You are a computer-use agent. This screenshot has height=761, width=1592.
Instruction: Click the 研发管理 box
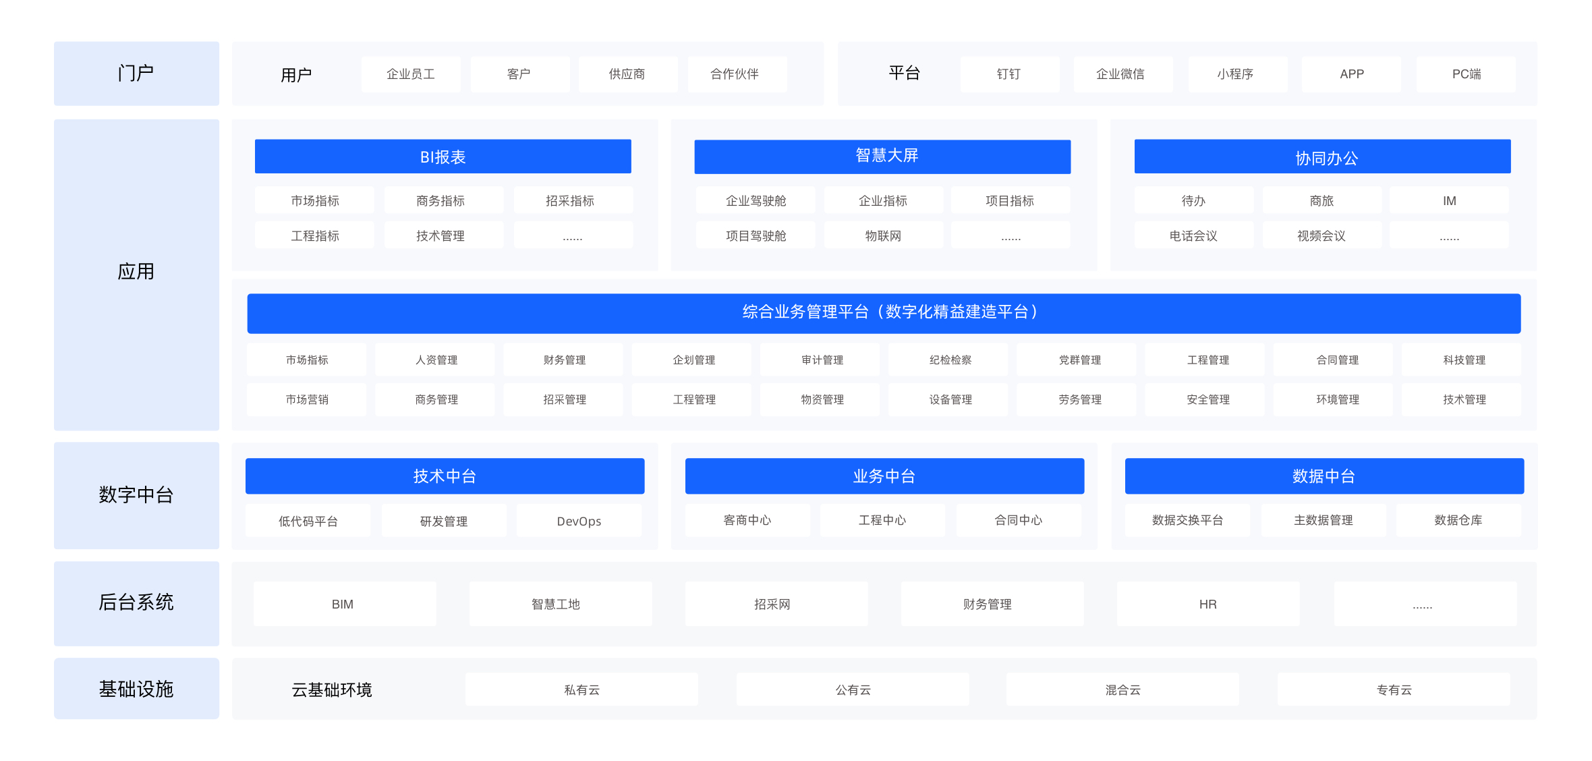[444, 521]
